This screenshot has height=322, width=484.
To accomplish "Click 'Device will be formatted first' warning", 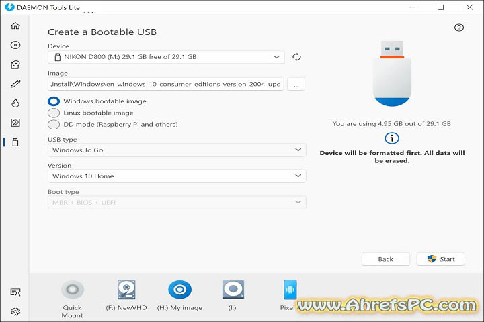I will pos(392,157).
